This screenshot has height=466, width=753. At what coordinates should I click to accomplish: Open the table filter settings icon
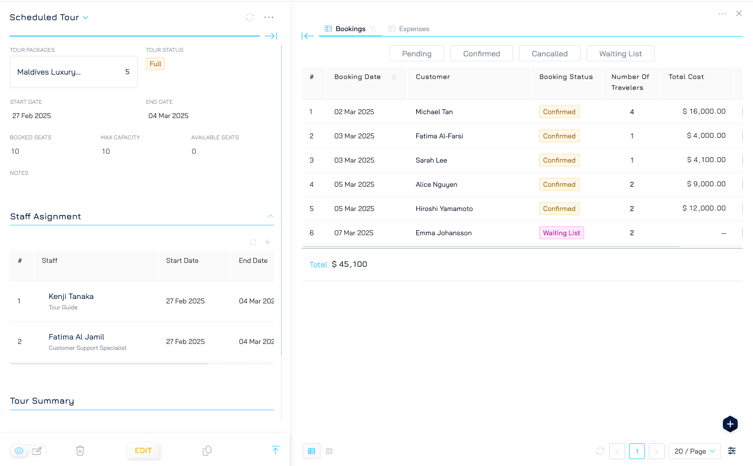coord(732,451)
